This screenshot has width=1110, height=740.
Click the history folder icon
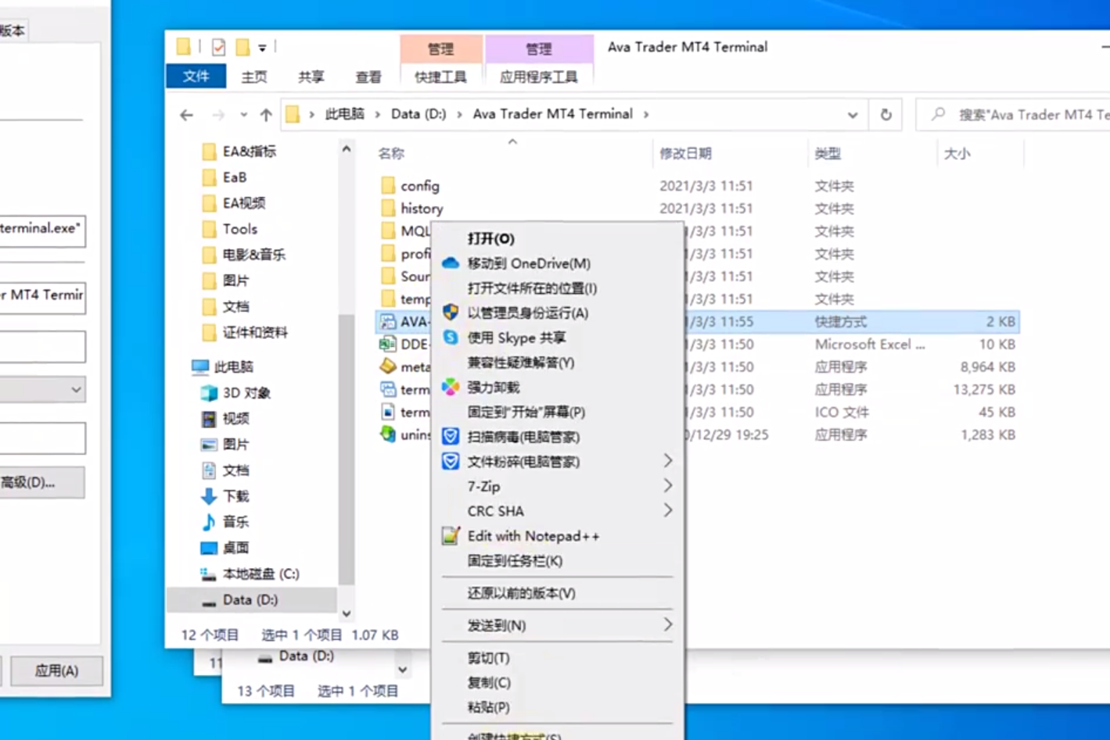click(388, 209)
